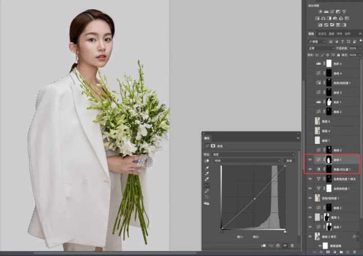363x256 pixels.
Task: Open the layer blending mode dropdown (正常)
Action: coord(320,48)
